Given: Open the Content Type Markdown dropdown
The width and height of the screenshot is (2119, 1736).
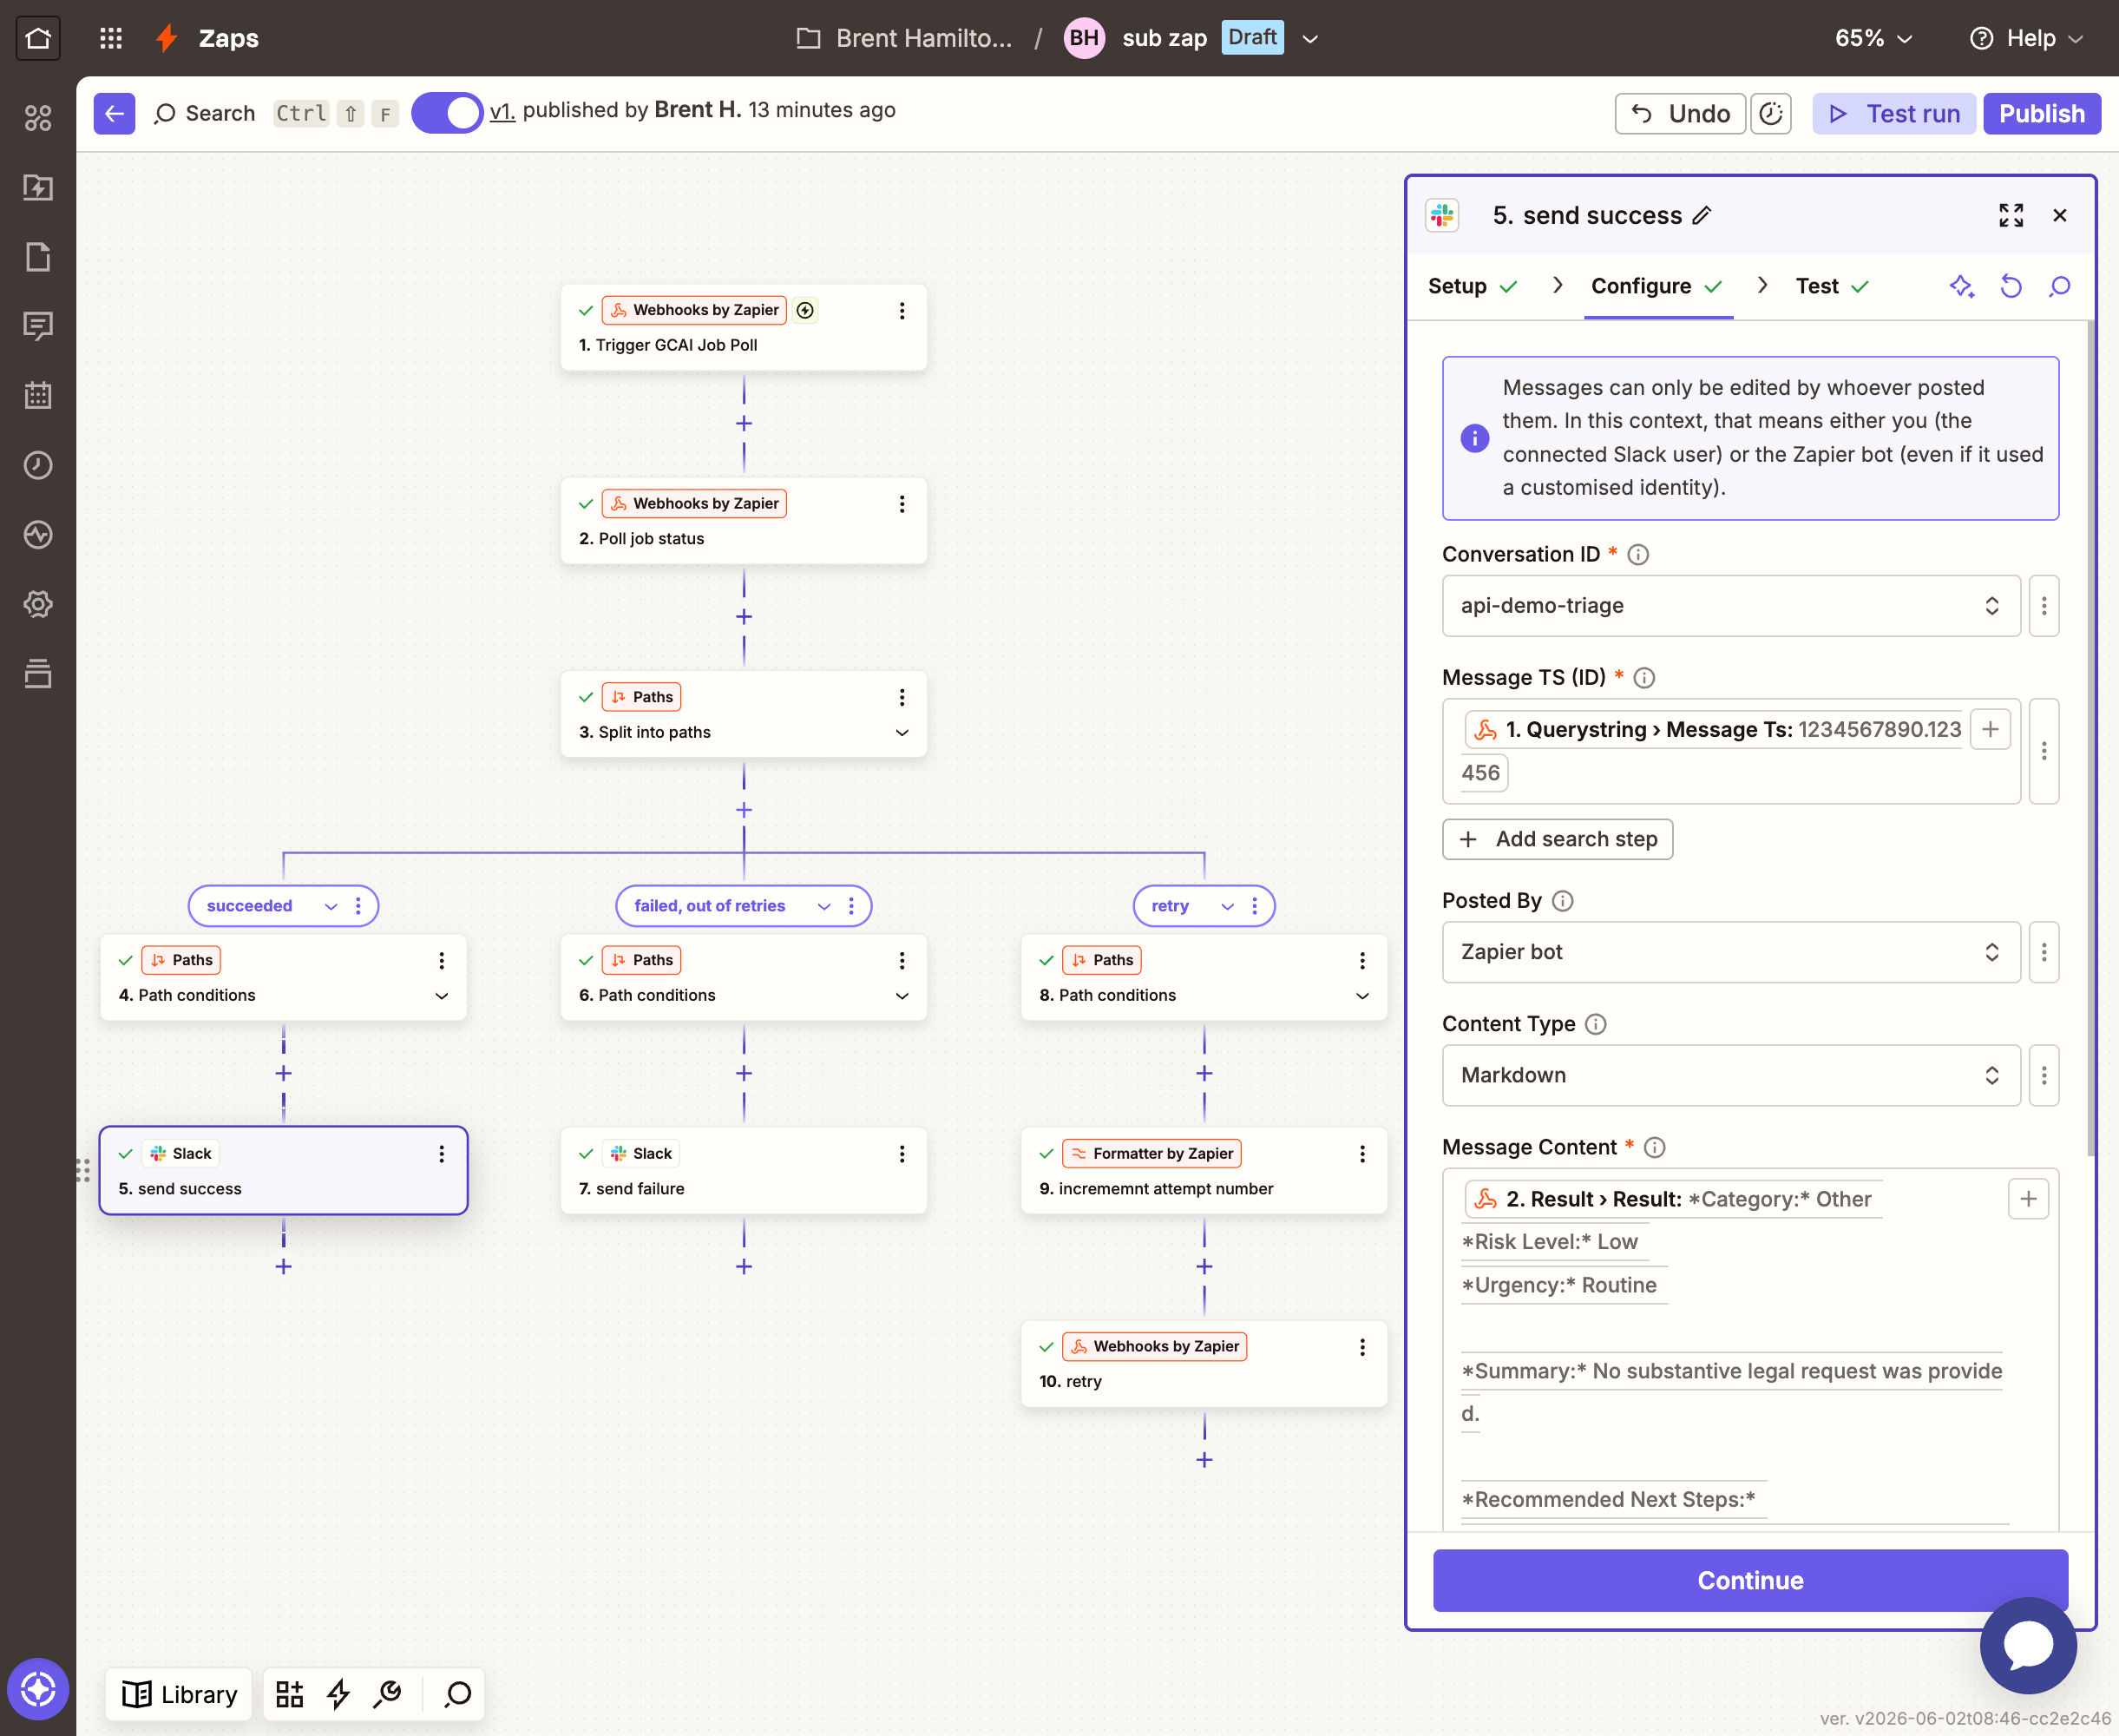Looking at the screenshot, I should (x=1731, y=1076).
